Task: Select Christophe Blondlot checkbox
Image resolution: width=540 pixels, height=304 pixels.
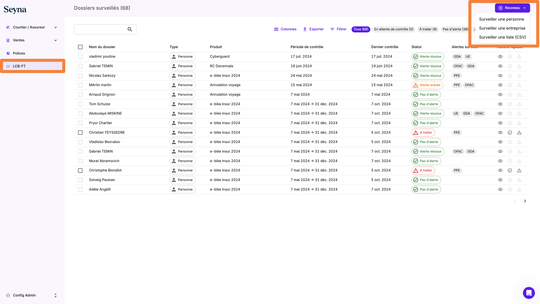Action: point(80,170)
